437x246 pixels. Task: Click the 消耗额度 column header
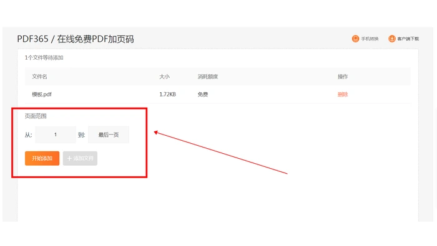point(208,77)
